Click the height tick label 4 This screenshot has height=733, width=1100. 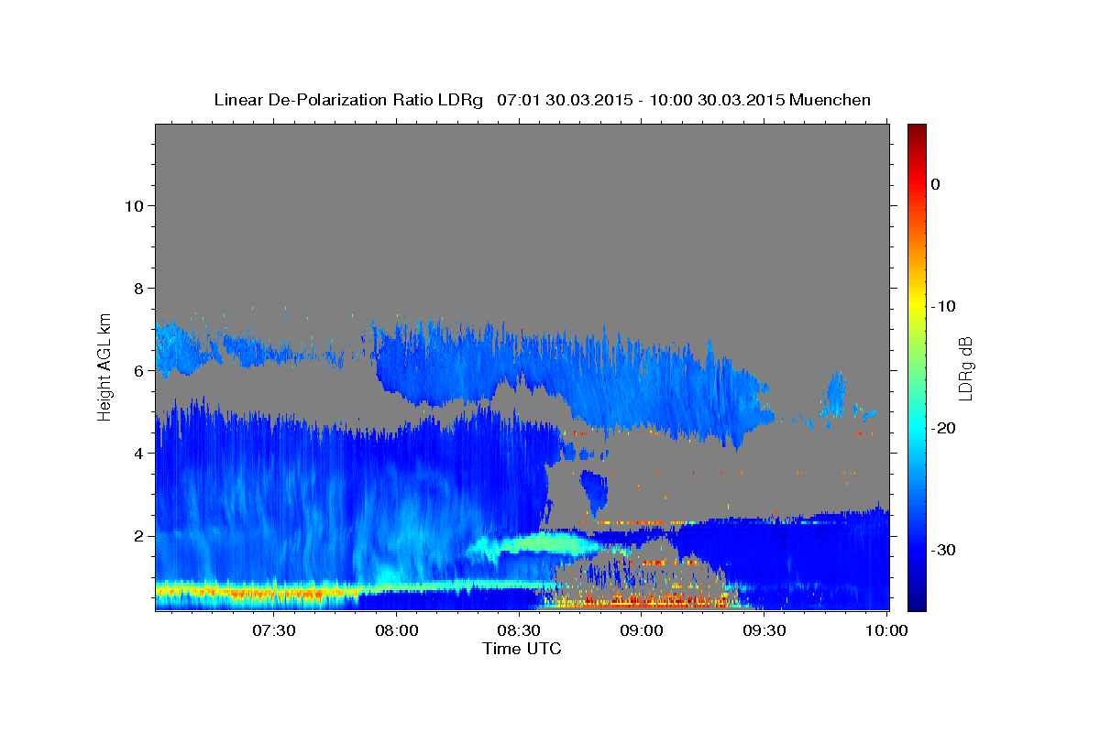tap(137, 453)
